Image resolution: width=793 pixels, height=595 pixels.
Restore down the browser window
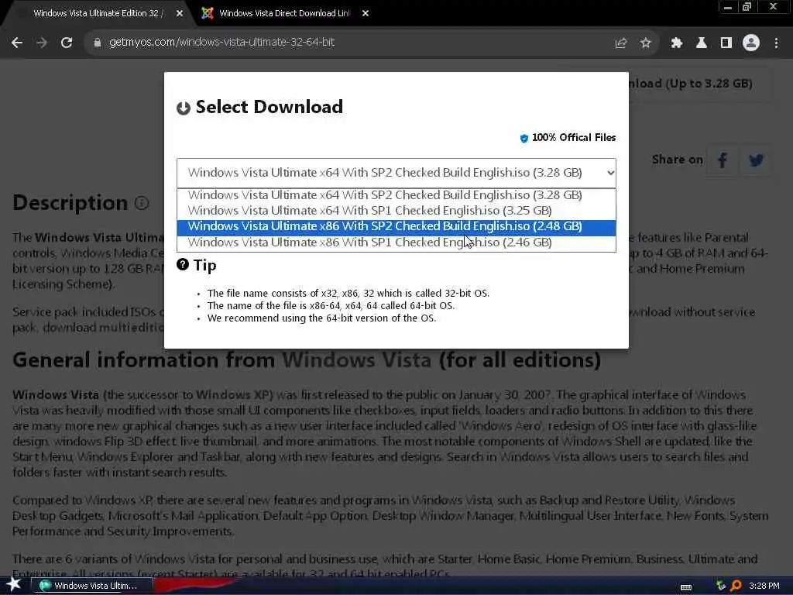(x=747, y=7)
